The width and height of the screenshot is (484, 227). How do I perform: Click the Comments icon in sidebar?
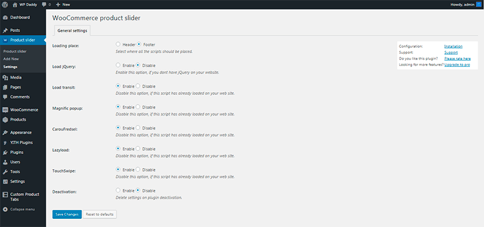[x=5, y=97]
